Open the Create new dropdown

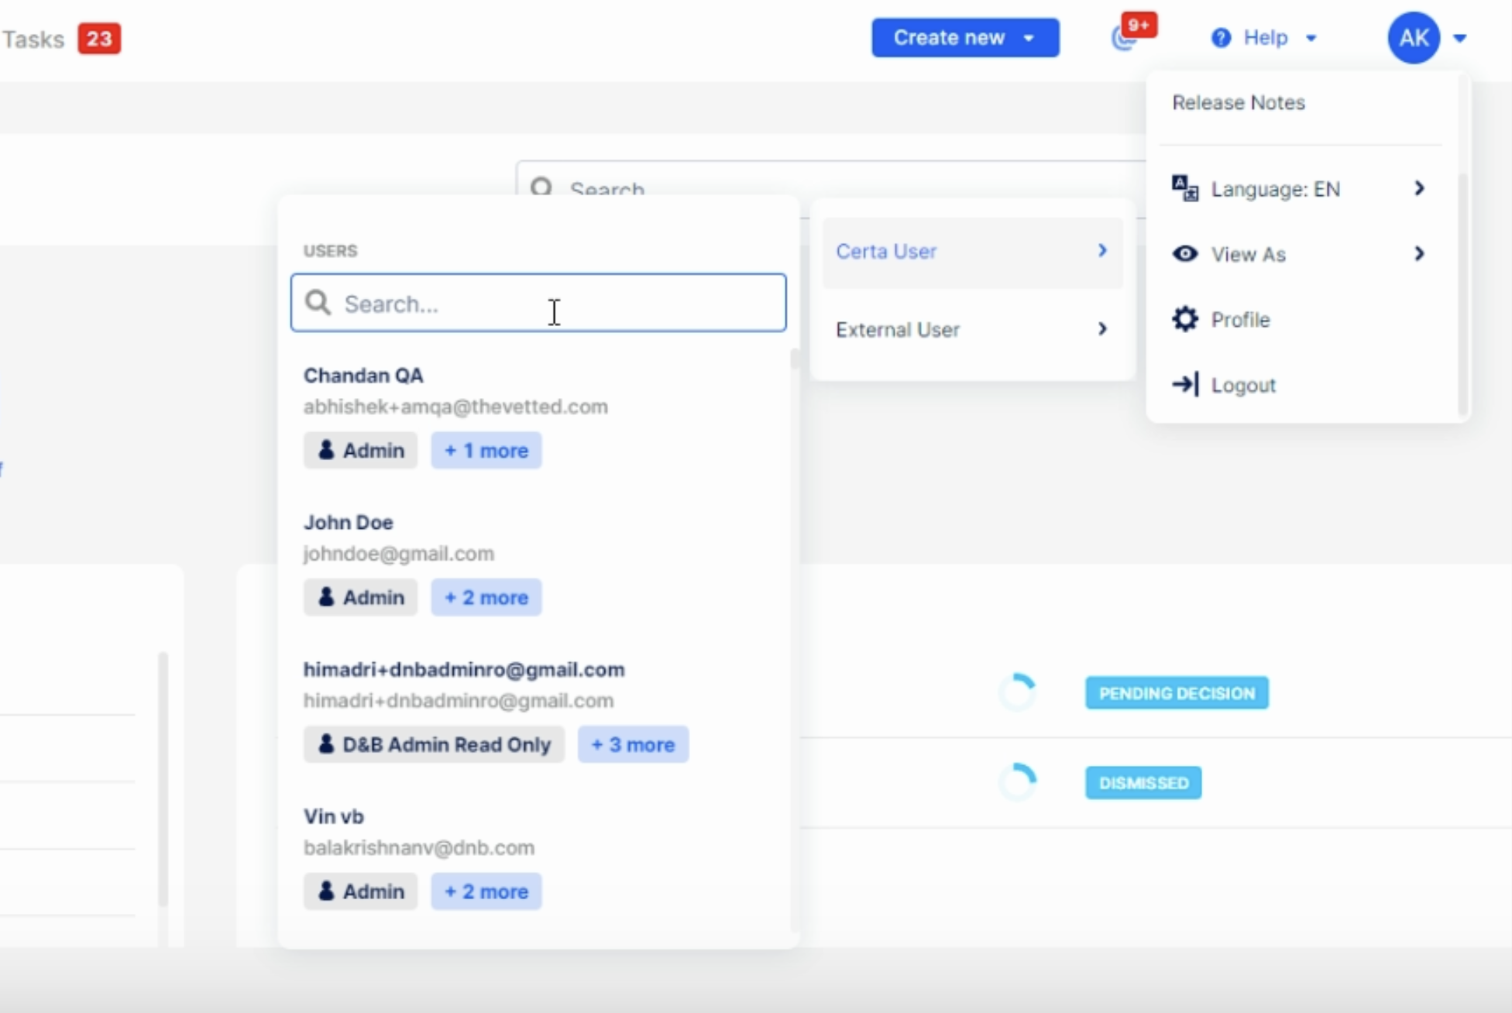click(964, 38)
